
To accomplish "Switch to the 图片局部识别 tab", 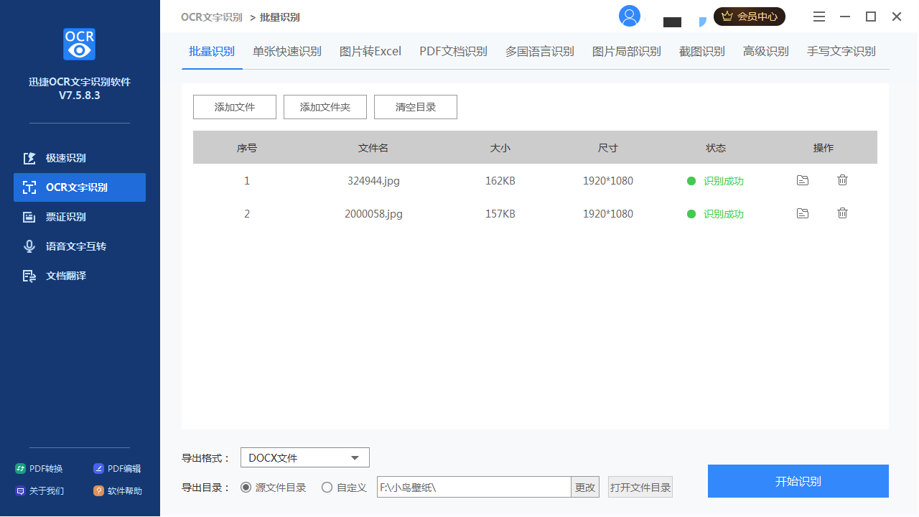I will tap(627, 52).
